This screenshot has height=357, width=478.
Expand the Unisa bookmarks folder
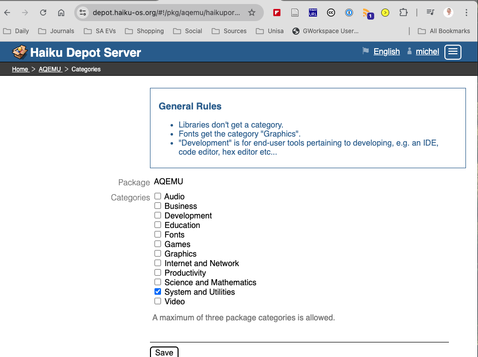269,31
